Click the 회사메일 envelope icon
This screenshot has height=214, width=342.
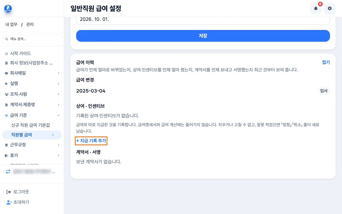pyautogui.click(x=6, y=73)
